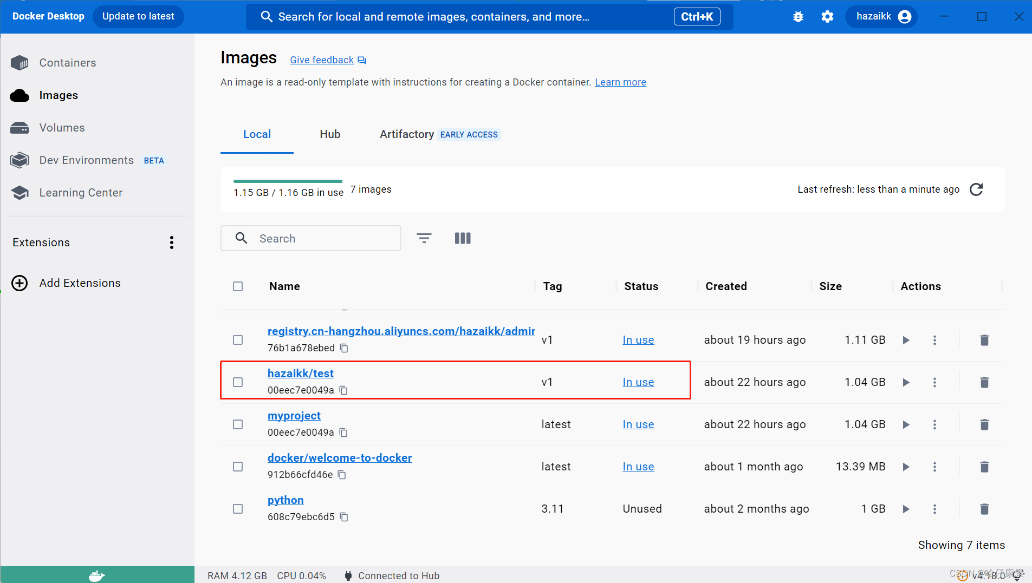Viewport: 1032px width, 583px height.
Task: Open the hazaikk account menu
Action: [x=882, y=17]
